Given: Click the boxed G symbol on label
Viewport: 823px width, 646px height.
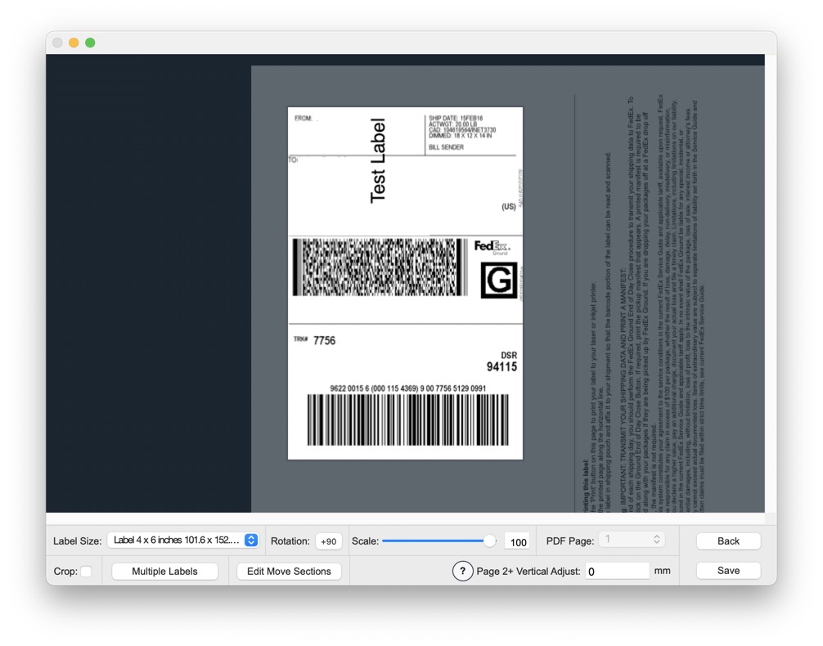Looking at the screenshot, I should pos(498,280).
